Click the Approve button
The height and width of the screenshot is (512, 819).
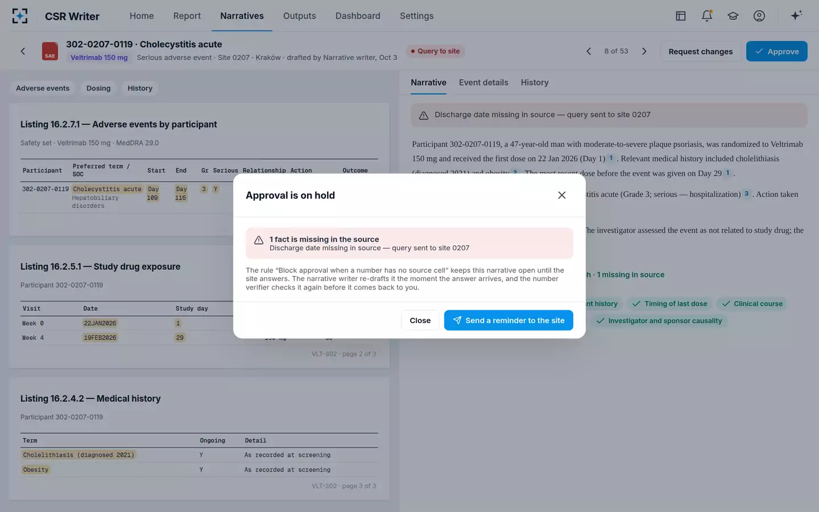click(x=777, y=51)
